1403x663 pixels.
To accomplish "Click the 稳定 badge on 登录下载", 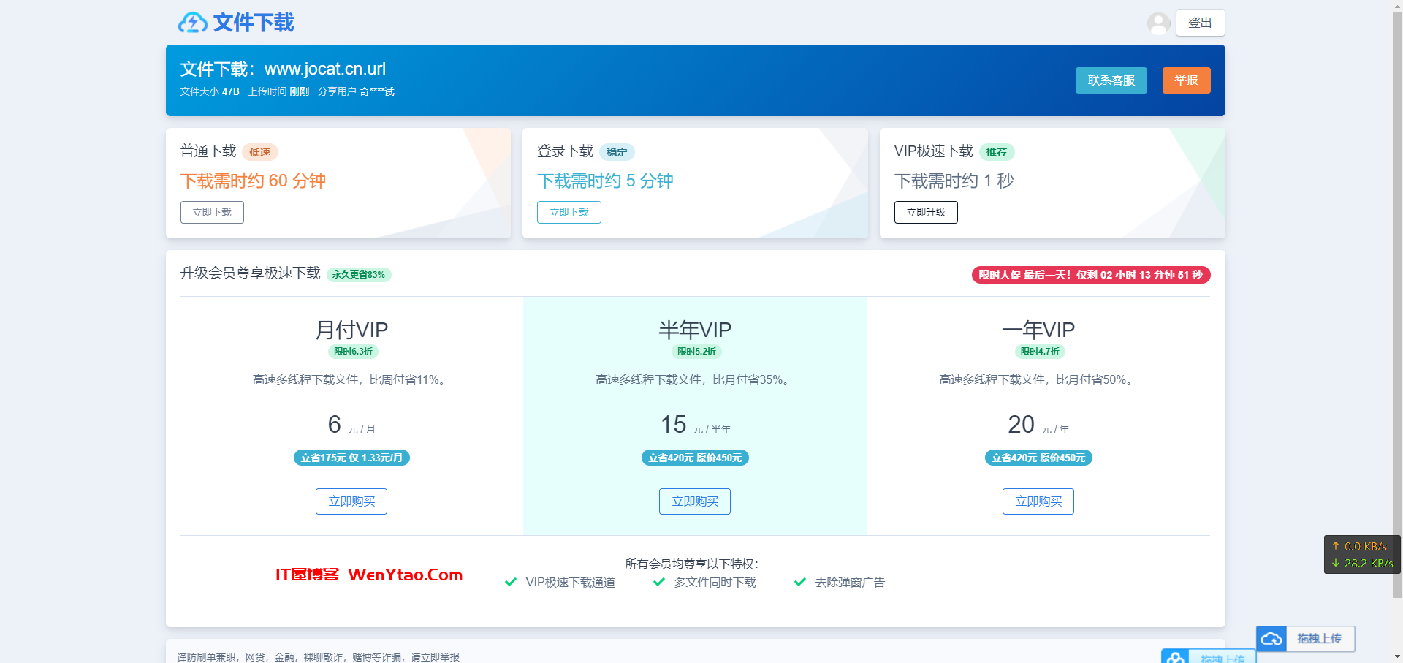I will click(x=617, y=152).
